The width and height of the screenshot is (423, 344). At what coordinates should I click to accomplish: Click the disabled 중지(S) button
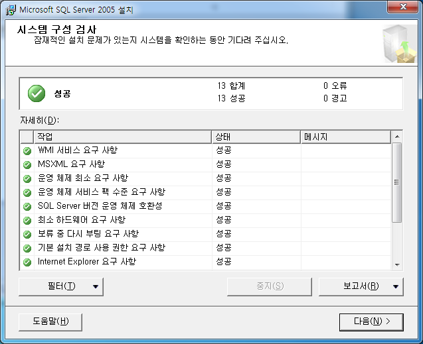click(270, 286)
